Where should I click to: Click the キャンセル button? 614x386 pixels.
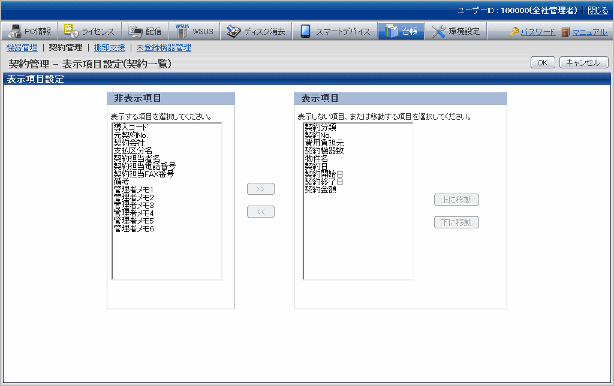tap(583, 62)
